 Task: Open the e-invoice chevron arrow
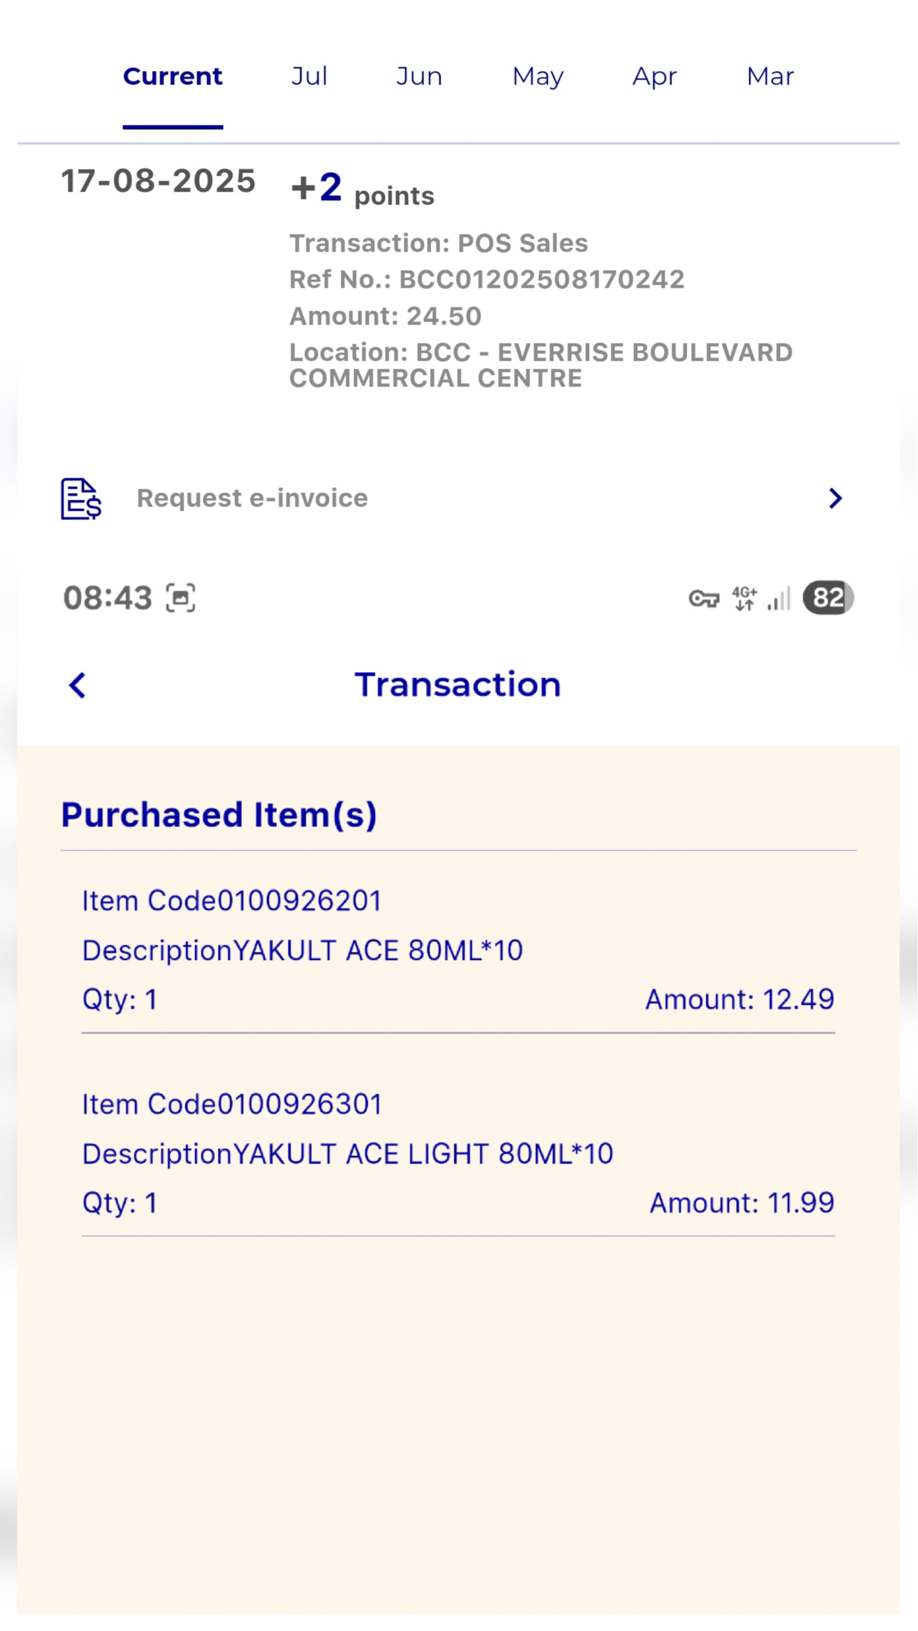coord(835,499)
